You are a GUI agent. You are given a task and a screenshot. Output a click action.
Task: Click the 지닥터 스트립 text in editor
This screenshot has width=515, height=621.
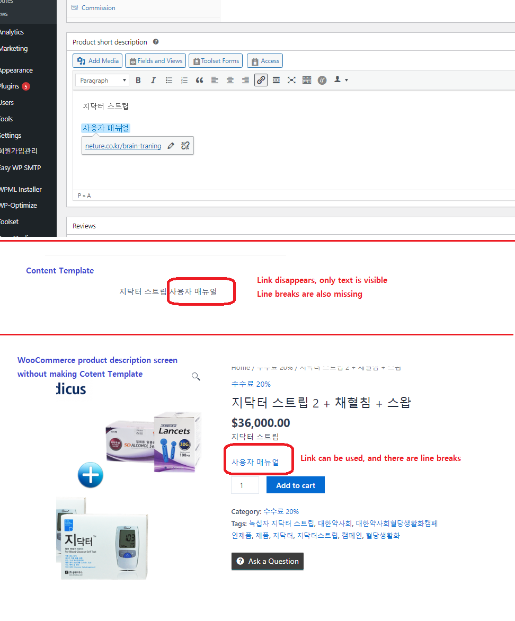[x=105, y=106]
